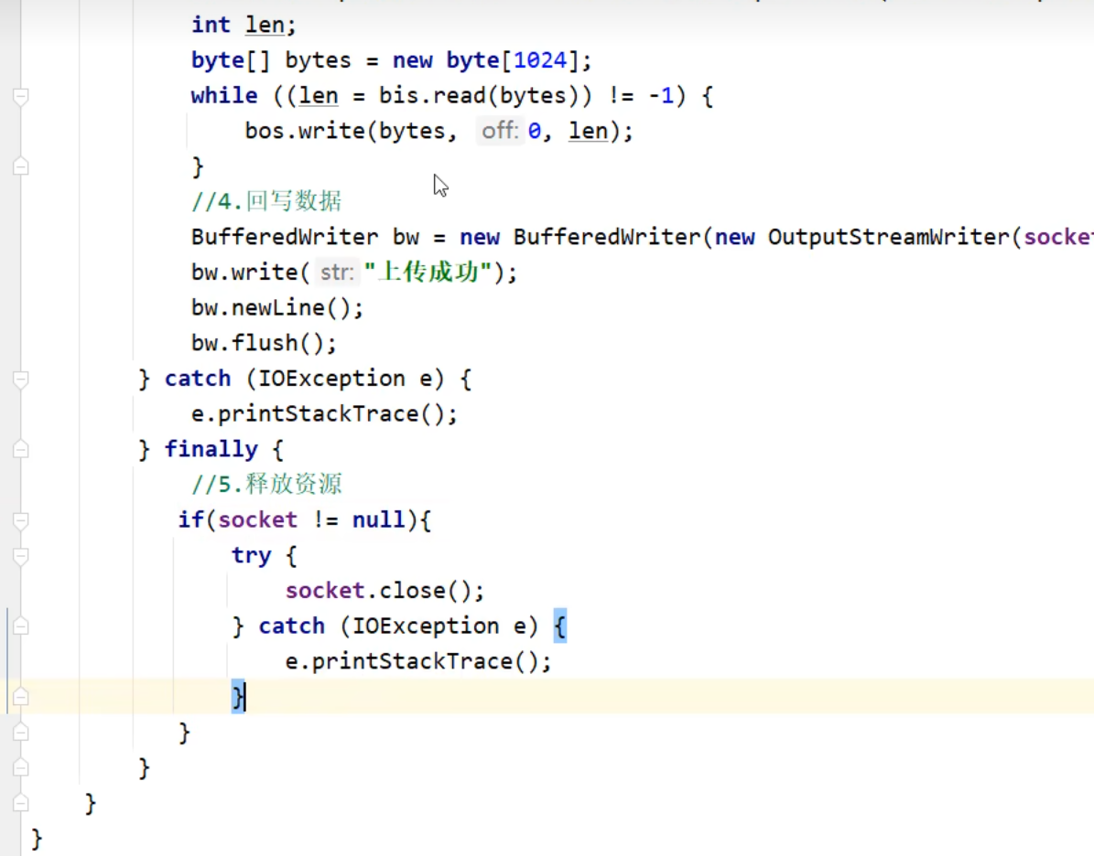Image resolution: width=1094 pixels, height=856 pixels.
Task: Collapse the if(socket != null) block
Action: [x=20, y=520]
